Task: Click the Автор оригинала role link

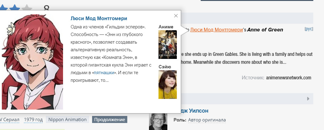Action: point(207,120)
